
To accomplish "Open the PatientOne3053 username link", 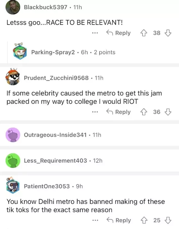I will 47,186.
